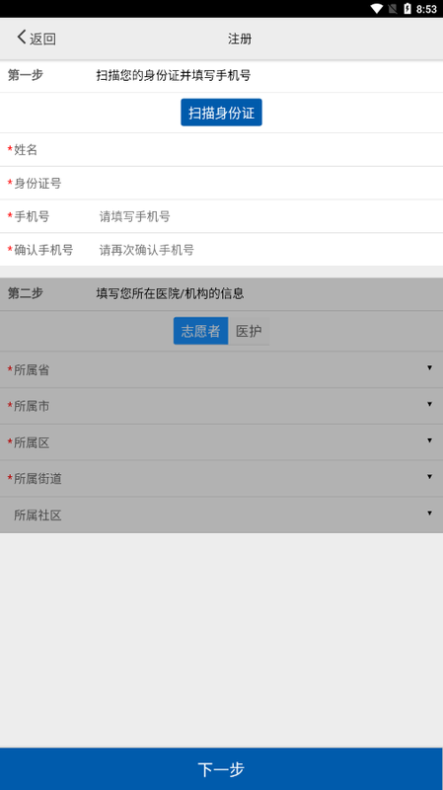Expand the 所属街道 street dropdown
The width and height of the screenshot is (443, 790).
tap(221, 479)
